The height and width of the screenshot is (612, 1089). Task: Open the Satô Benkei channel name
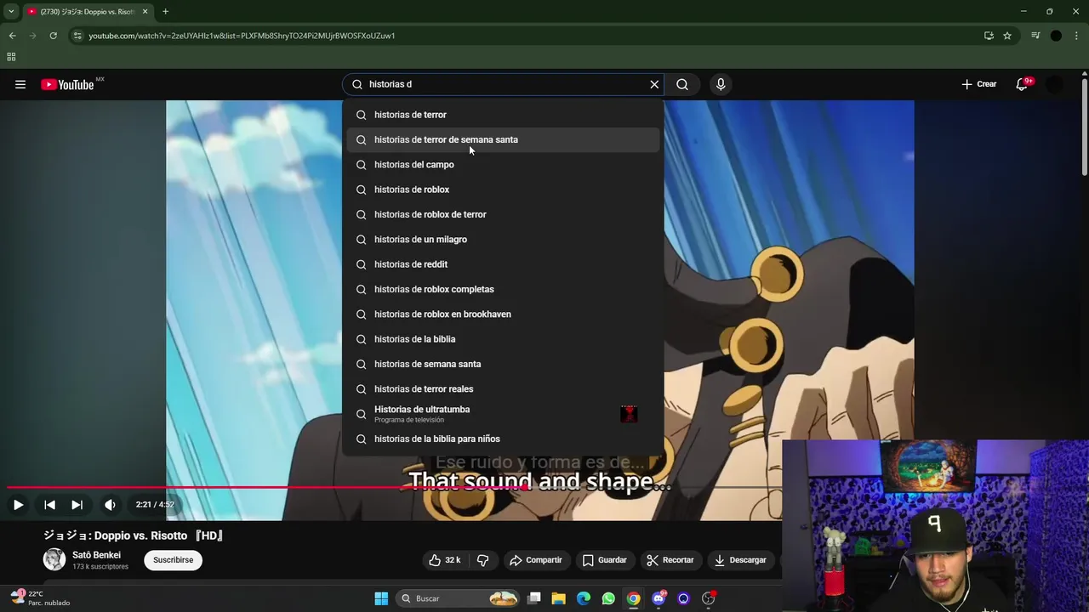point(96,555)
